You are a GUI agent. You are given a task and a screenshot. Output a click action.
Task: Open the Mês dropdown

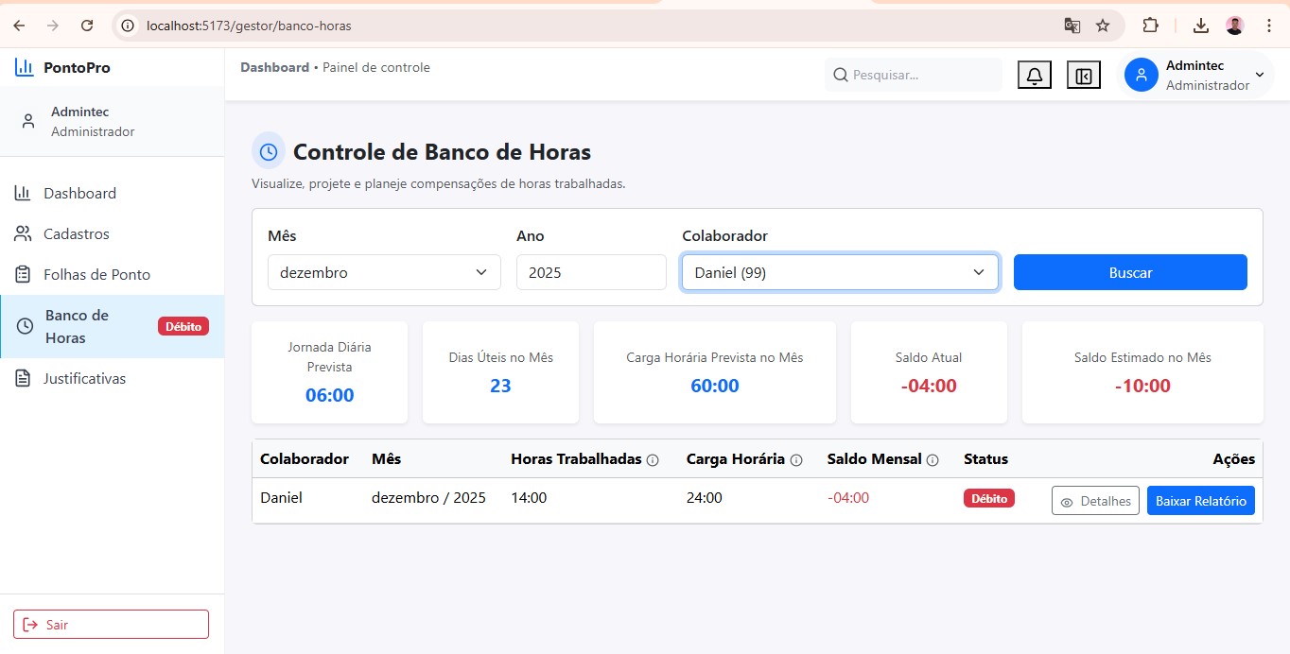coord(383,272)
